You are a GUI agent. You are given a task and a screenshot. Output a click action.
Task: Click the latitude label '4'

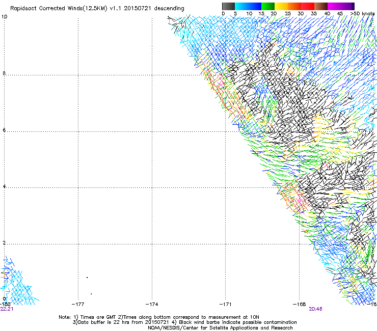click(4, 186)
